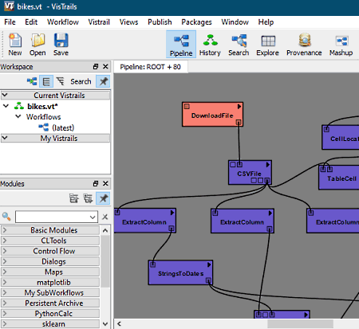Click the Explore toolbar icon
The height and width of the screenshot is (329, 359).
(x=267, y=45)
